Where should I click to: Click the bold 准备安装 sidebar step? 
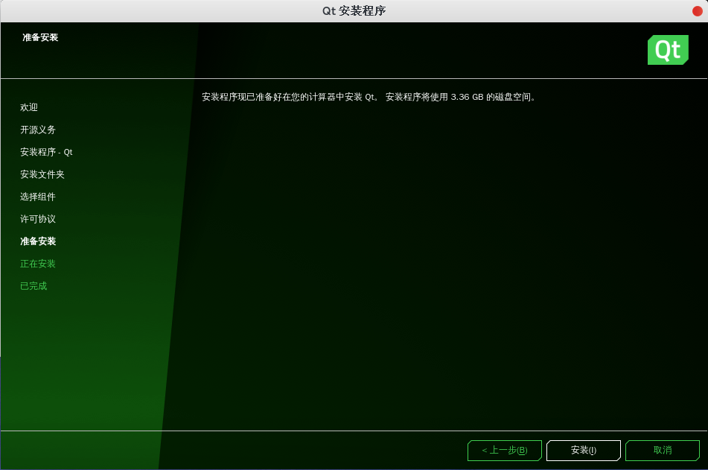tap(38, 241)
